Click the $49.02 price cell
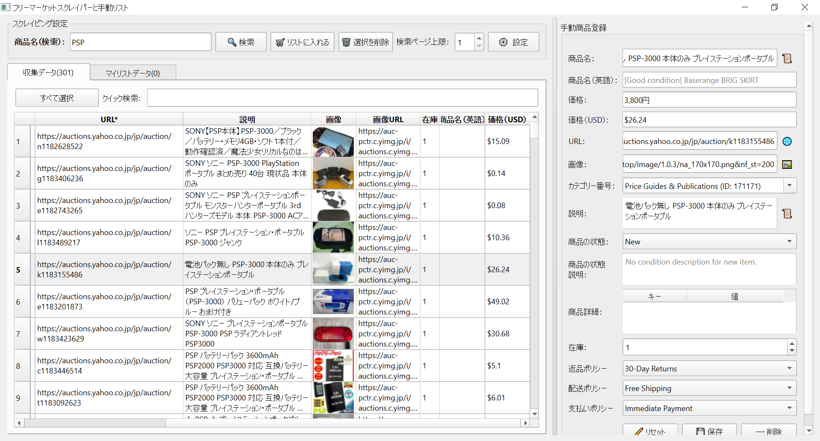The height and width of the screenshot is (441, 820). click(507, 302)
